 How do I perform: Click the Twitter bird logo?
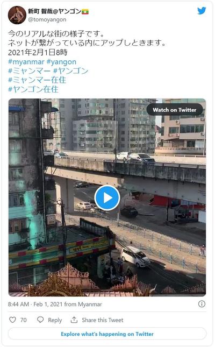pyautogui.click(x=202, y=11)
